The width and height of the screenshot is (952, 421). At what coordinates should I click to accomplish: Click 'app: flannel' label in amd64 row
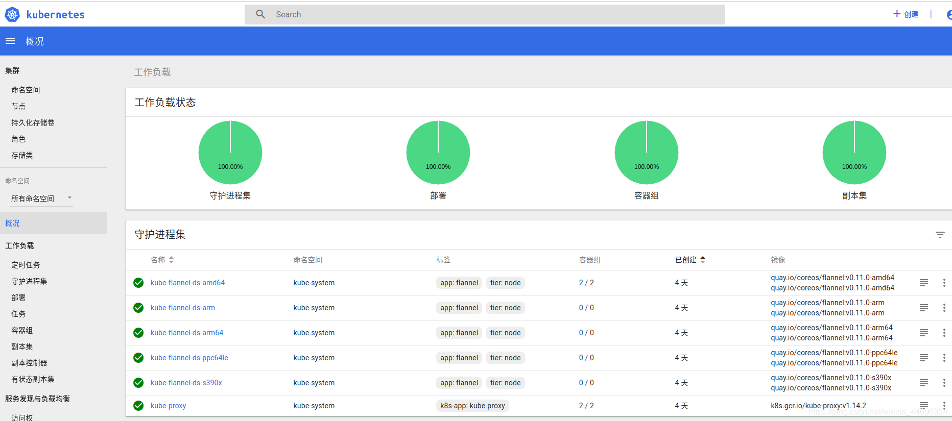click(x=459, y=283)
